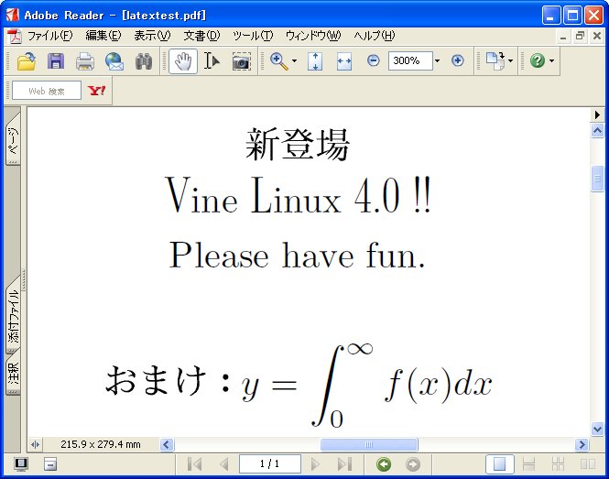Print the document via printer icon
The image size is (609, 479).
pos(85,61)
